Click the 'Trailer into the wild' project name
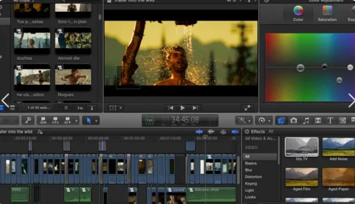This screenshot has width=355, height=204. click(x=16, y=132)
